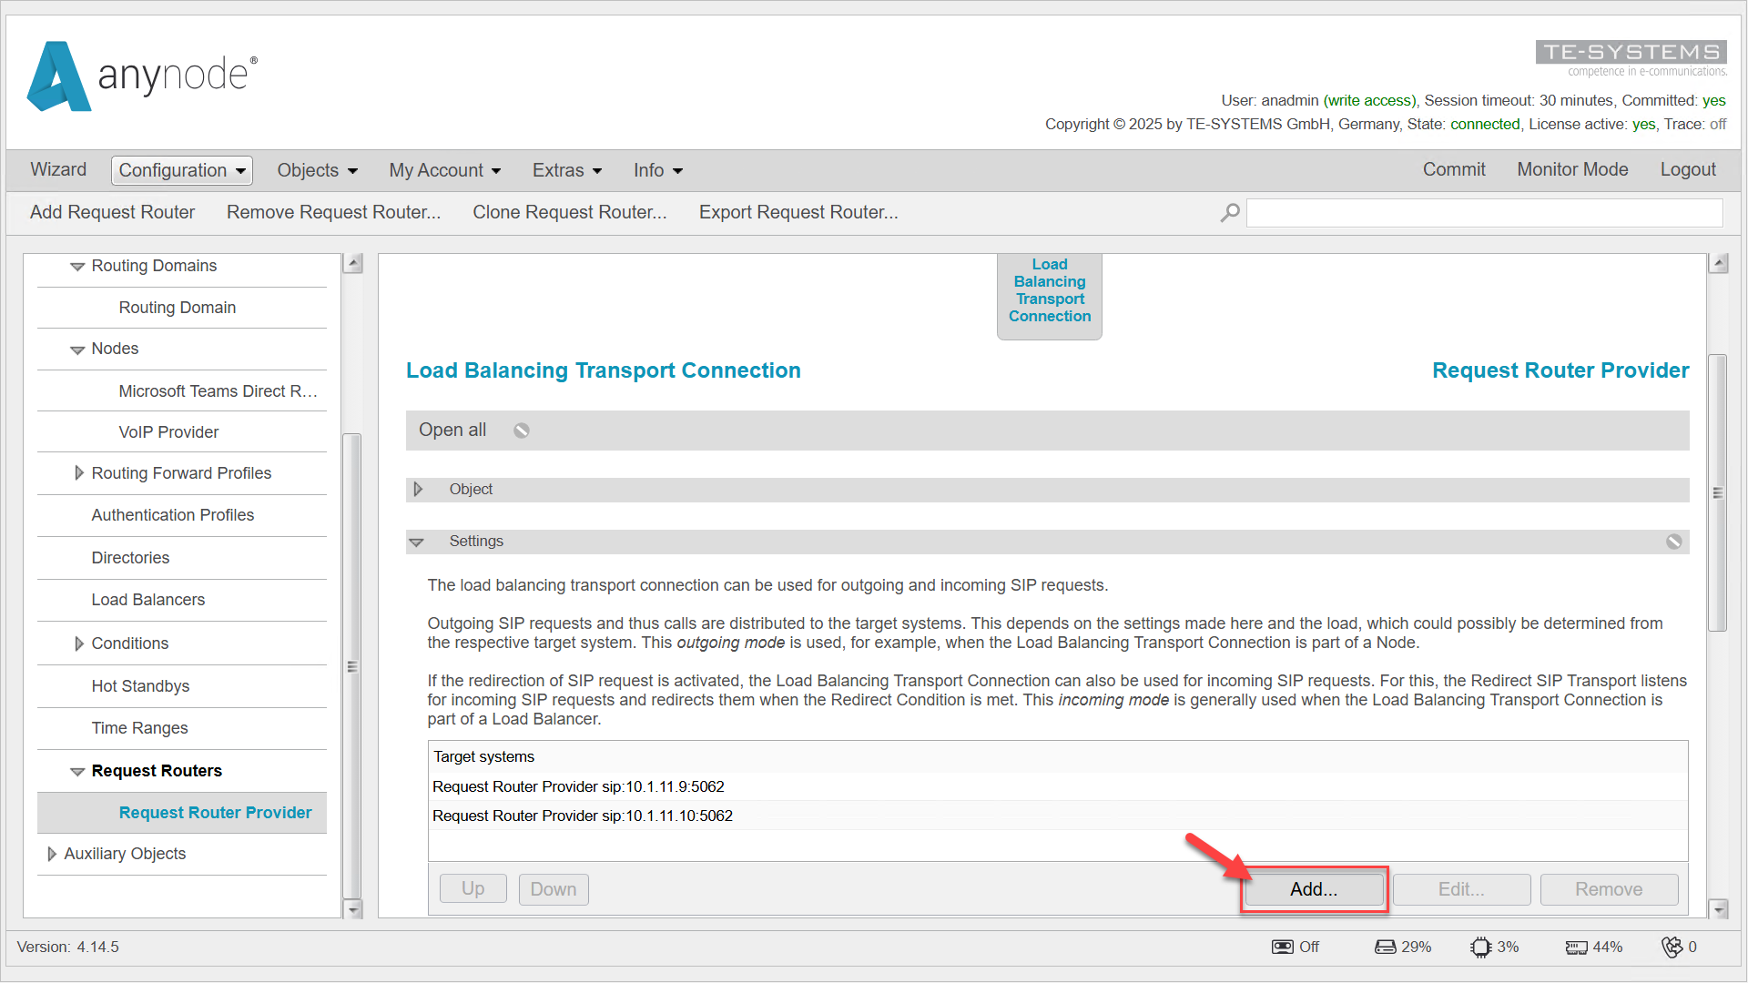Select the Wizard menu item
Image resolution: width=1748 pixels, height=983 pixels.
[57, 170]
